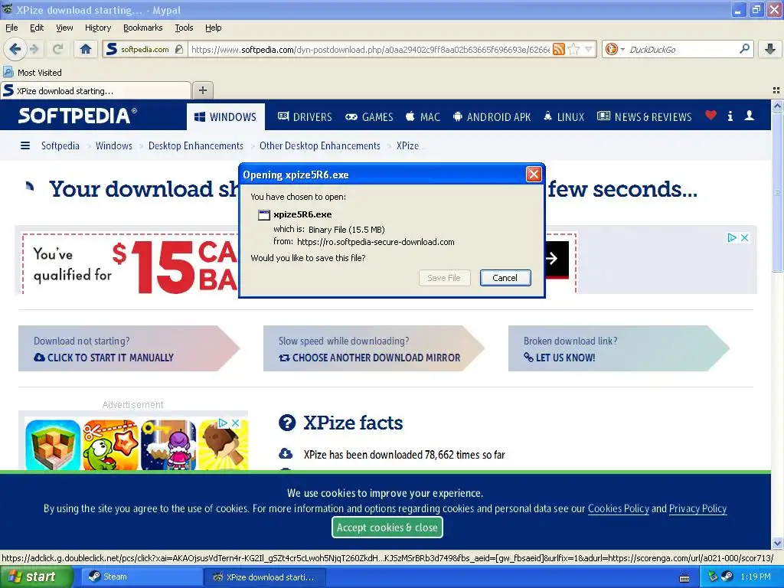Click Desktop Enhancements breadcrumb
The image size is (784, 588).
pos(196,145)
